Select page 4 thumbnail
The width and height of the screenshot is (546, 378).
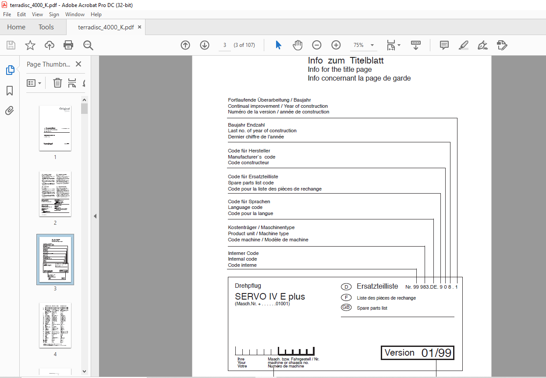coord(55,325)
